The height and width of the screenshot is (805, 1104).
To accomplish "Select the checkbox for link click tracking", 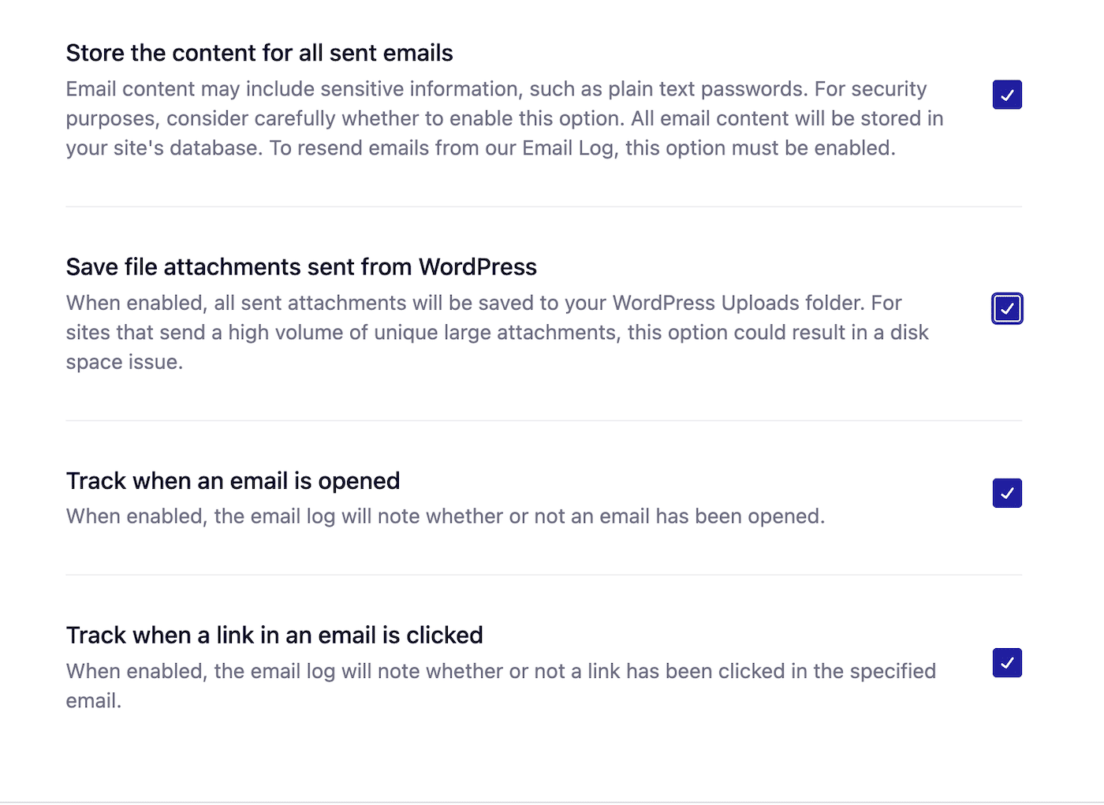I will point(1007,663).
